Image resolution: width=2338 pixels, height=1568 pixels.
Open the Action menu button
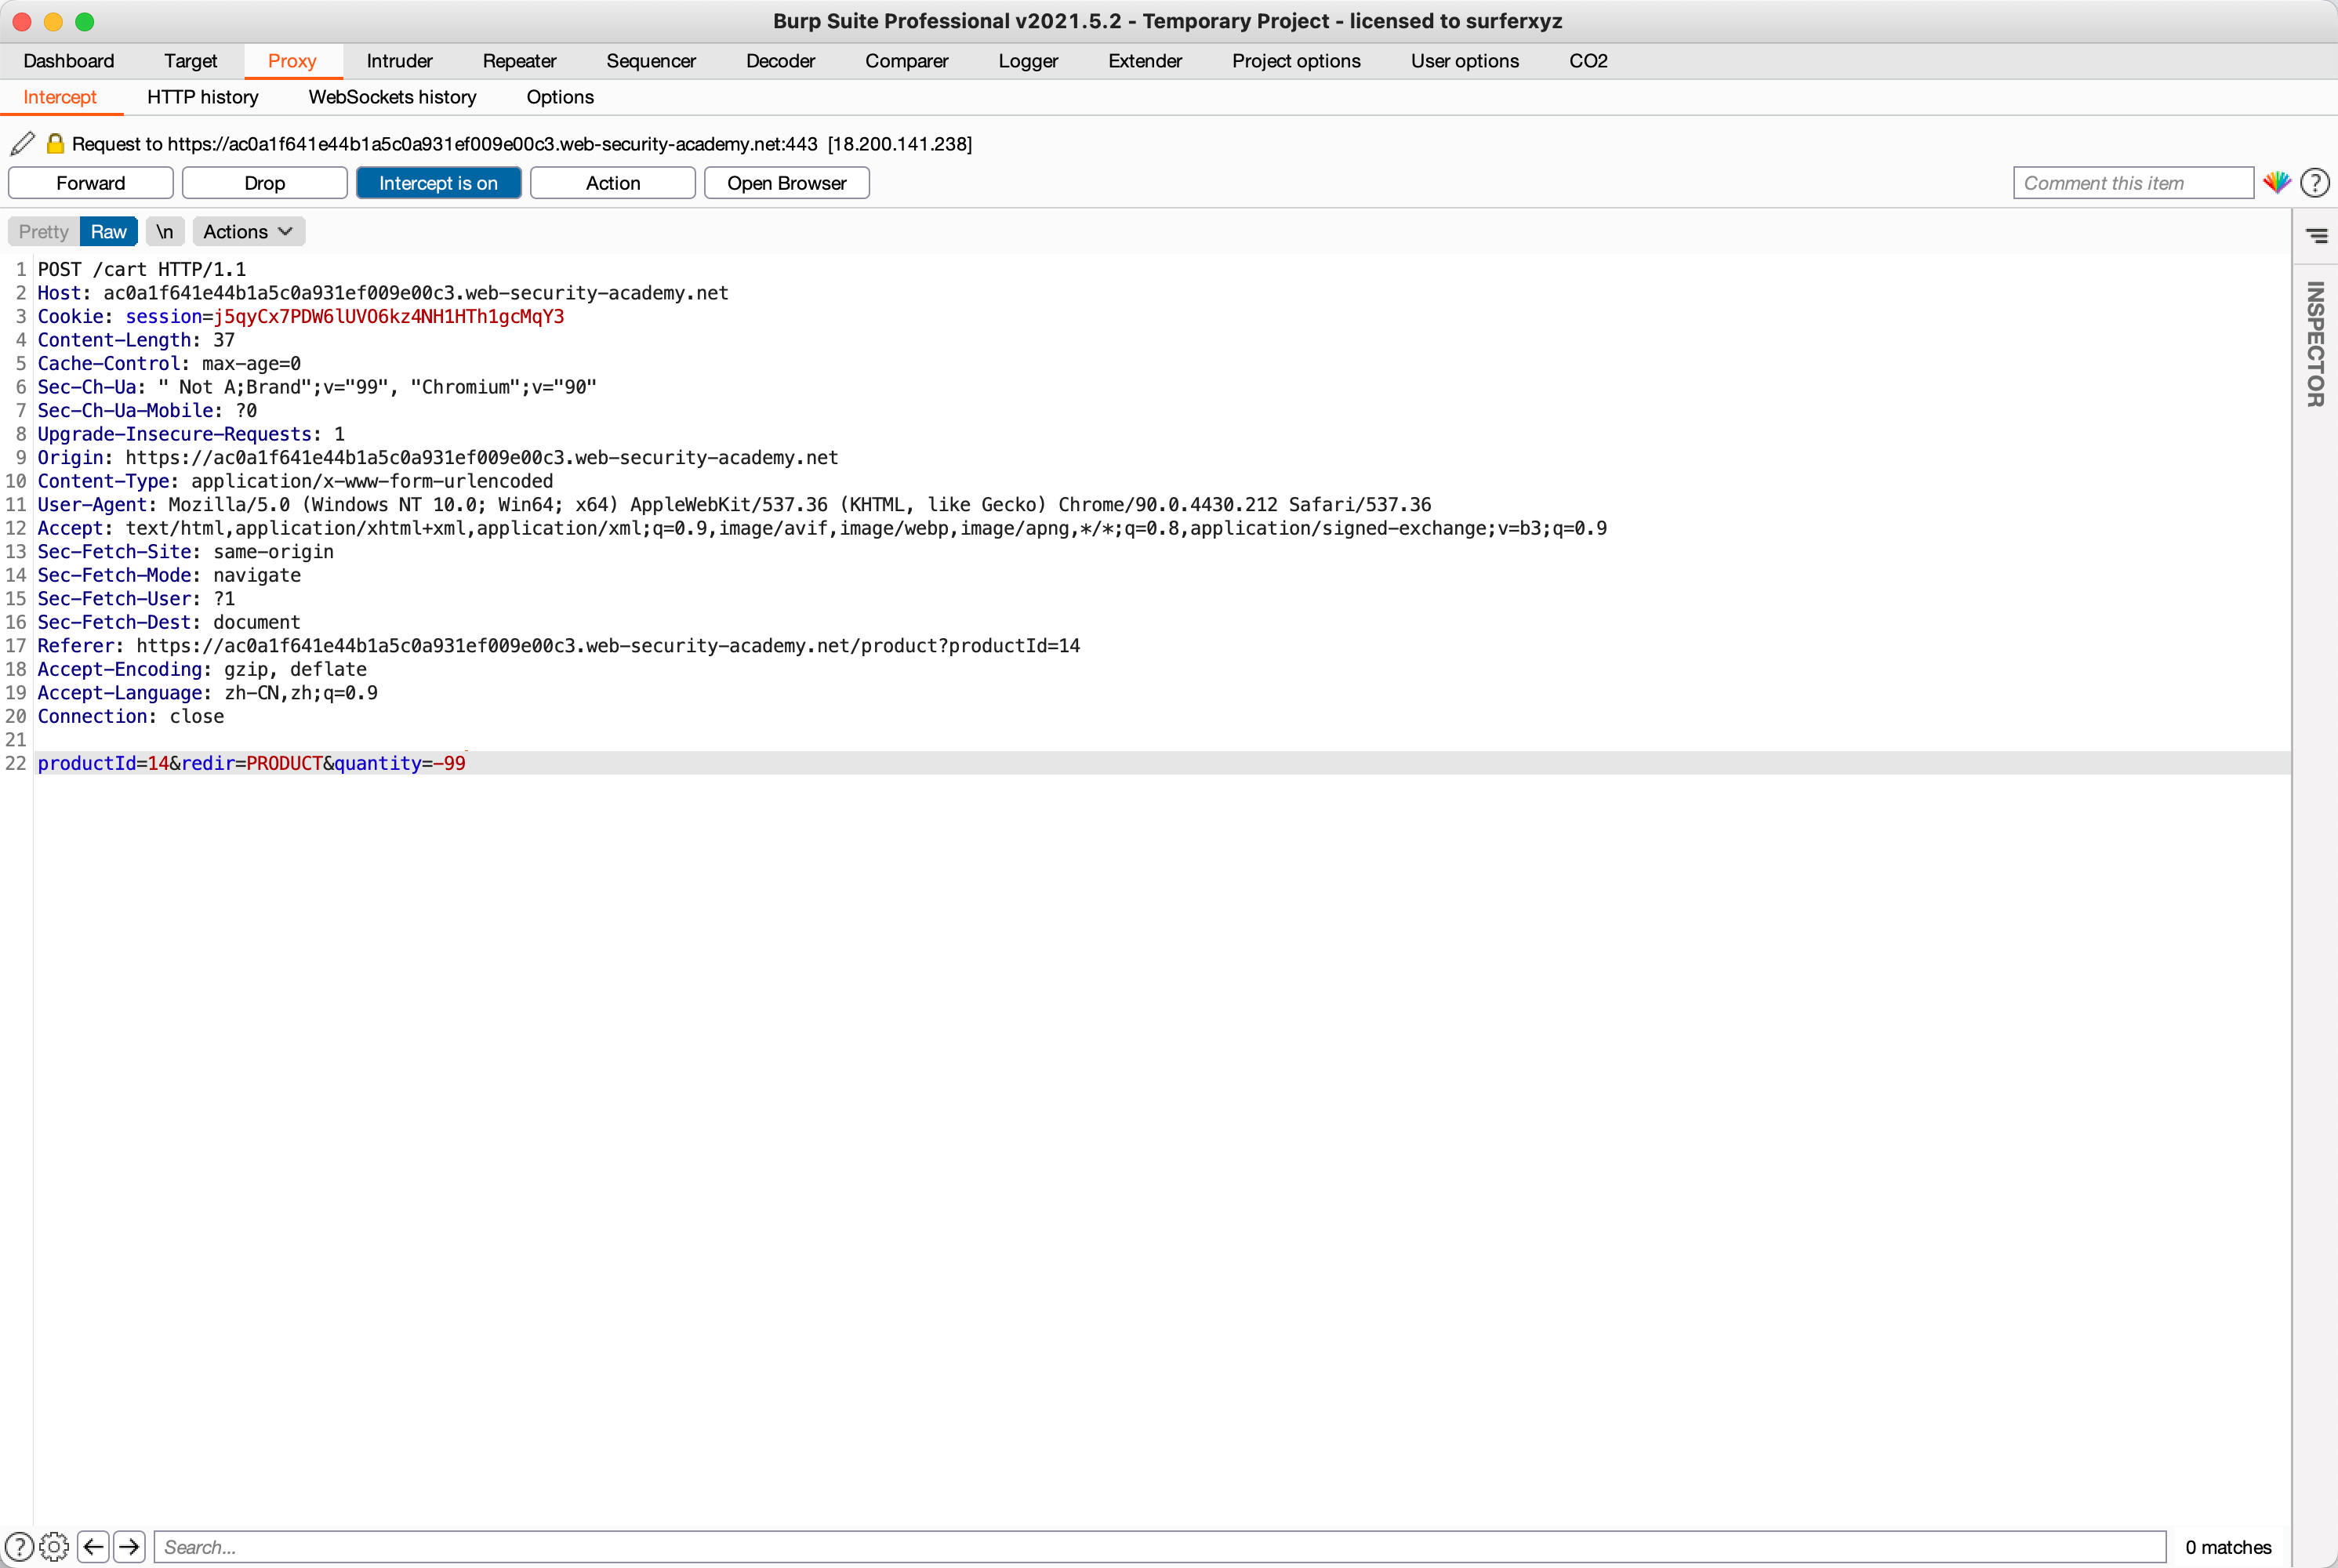point(612,183)
